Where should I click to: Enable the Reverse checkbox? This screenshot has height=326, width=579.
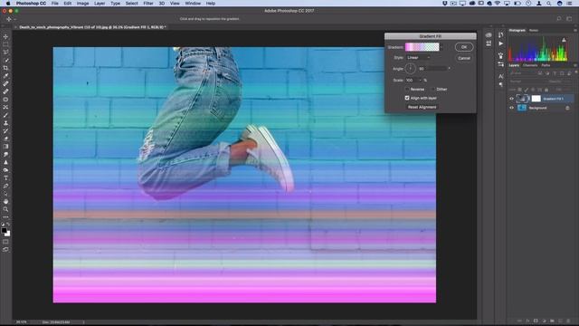click(407, 89)
